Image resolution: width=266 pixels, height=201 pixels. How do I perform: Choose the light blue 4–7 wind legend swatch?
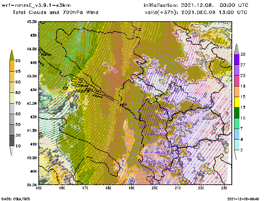[x=237, y=134]
